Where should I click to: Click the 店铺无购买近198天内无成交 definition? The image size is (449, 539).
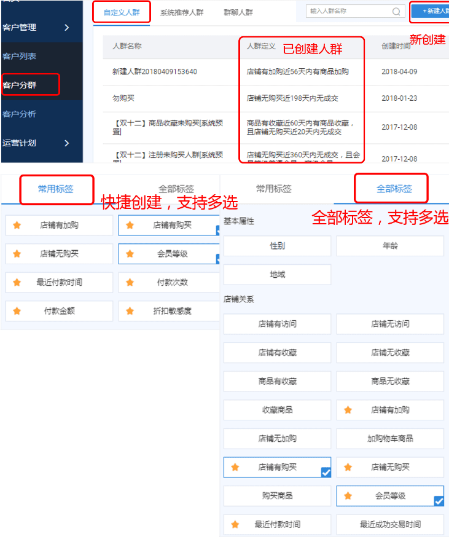point(292,98)
